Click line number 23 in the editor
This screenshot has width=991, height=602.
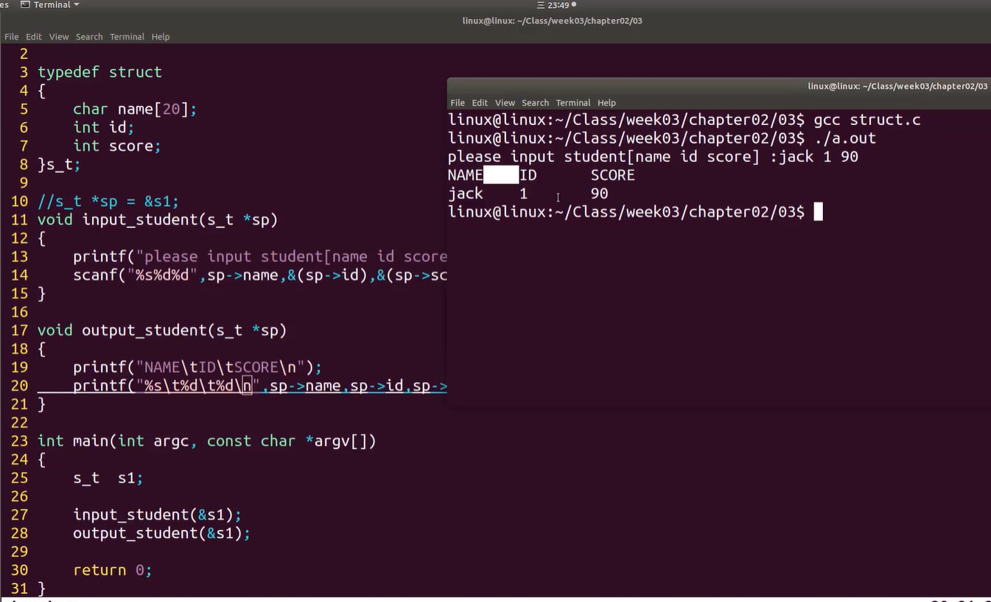click(20, 441)
